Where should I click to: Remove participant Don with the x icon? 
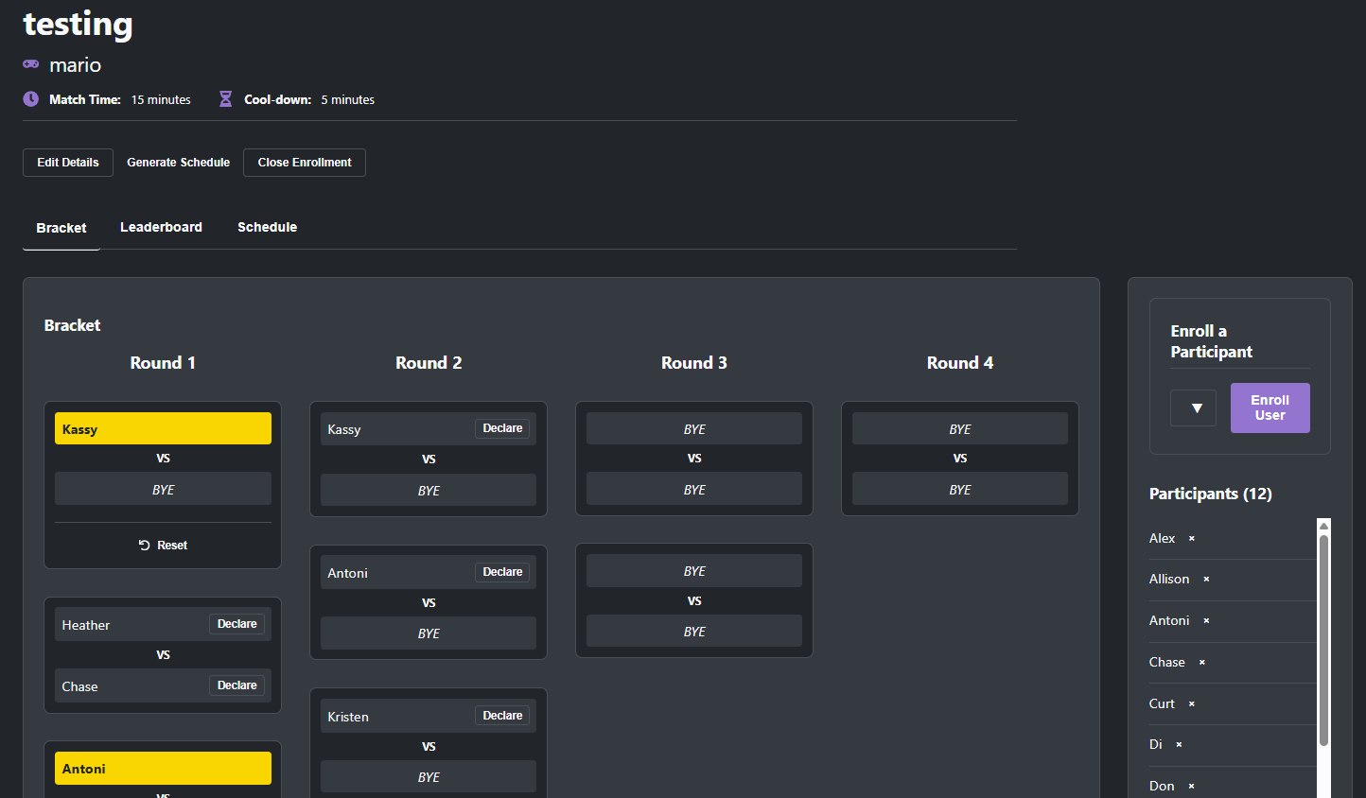click(x=1191, y=786)
